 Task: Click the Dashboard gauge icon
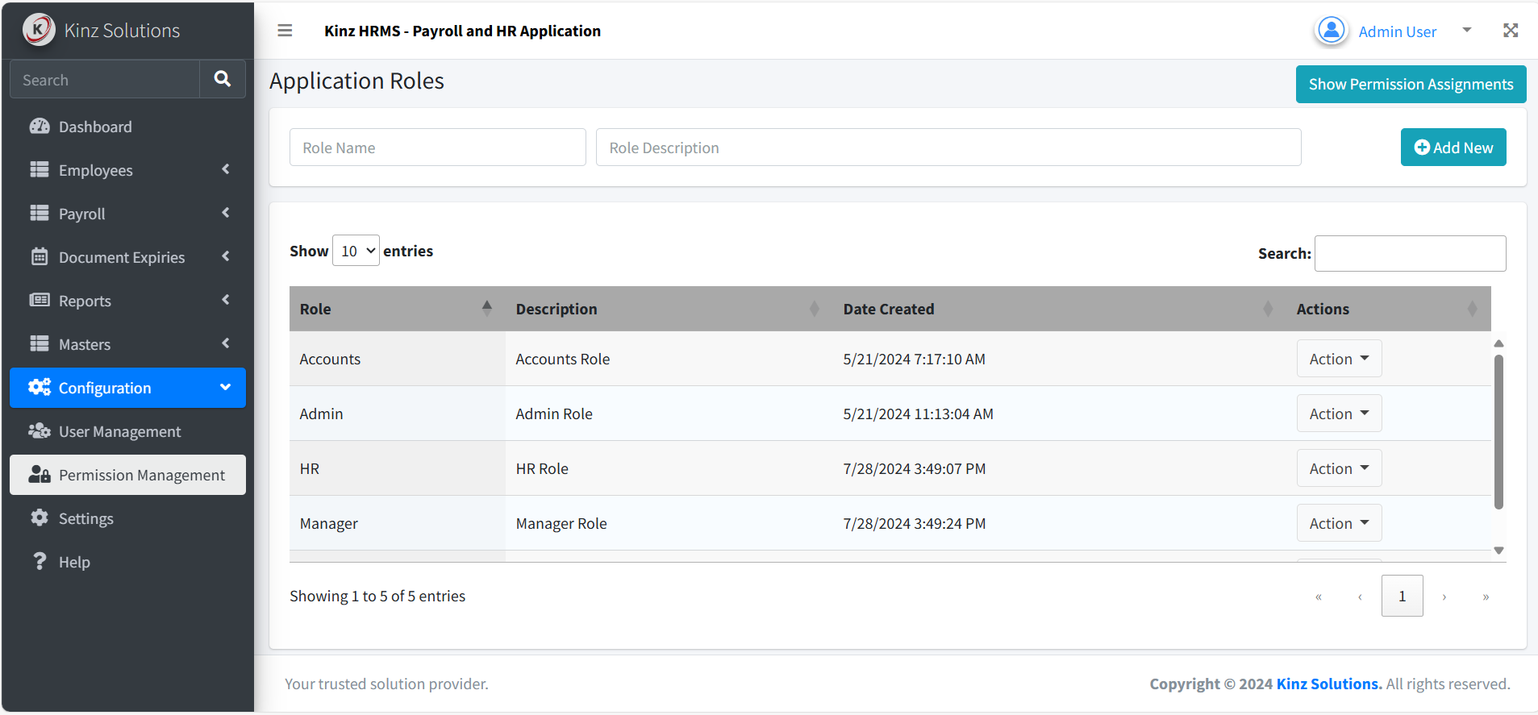[x=40, y=127]
